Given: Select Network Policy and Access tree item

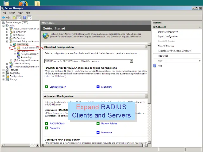Looking at the screenshot, I should coord(26,41).
